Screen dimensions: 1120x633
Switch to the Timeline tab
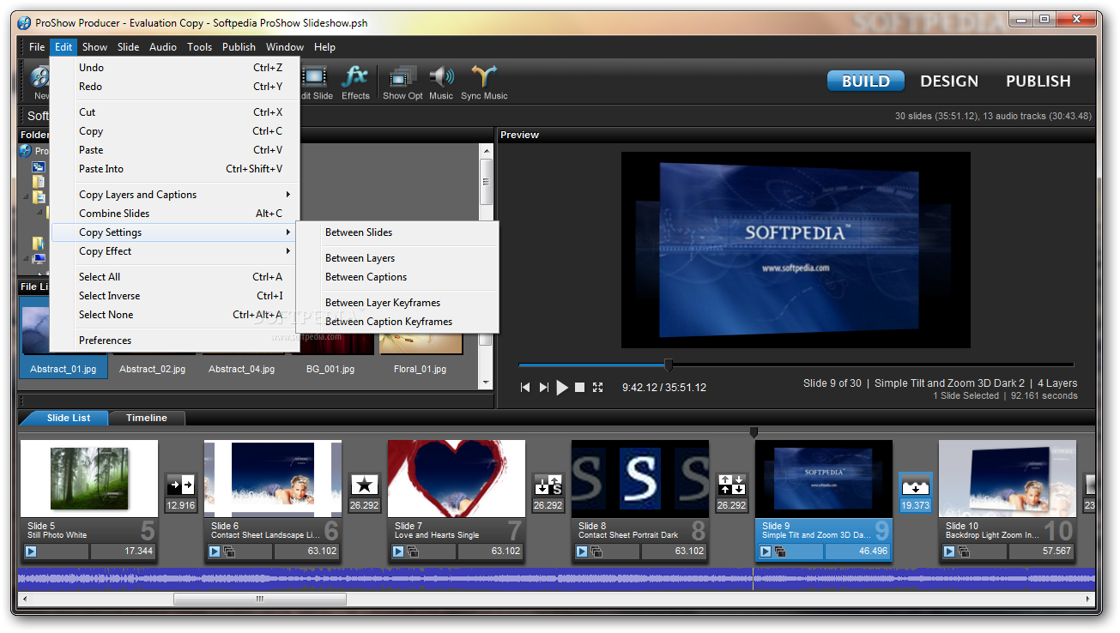coord(147,418)
